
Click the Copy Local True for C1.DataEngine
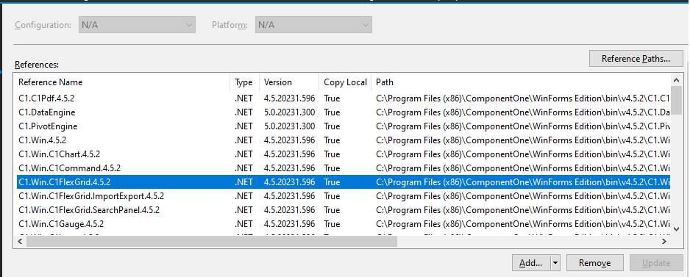click(x=332, y=112)
